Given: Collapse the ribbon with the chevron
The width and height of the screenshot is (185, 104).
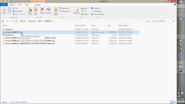Looking at the screenshot, I should click(x=172, y=5).
